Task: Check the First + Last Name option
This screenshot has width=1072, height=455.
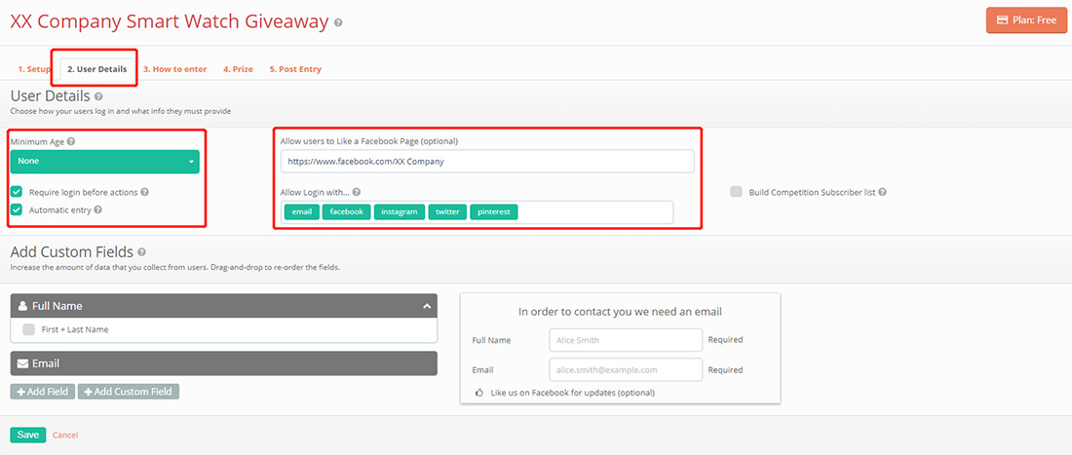Action: pyautogui.click(x=28, y=329)
